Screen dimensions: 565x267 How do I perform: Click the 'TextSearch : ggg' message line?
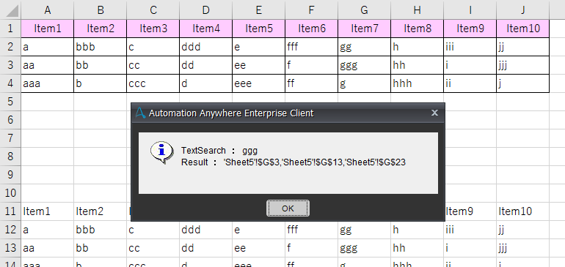tap(219, 151)
